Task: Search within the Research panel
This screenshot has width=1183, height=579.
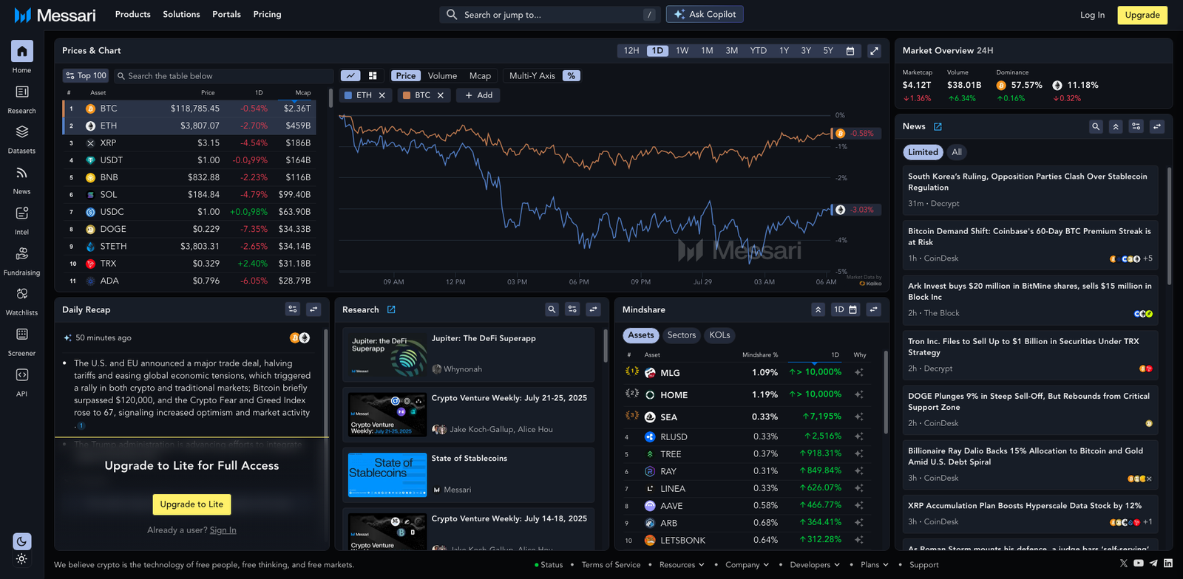Action: coord(552,309)
